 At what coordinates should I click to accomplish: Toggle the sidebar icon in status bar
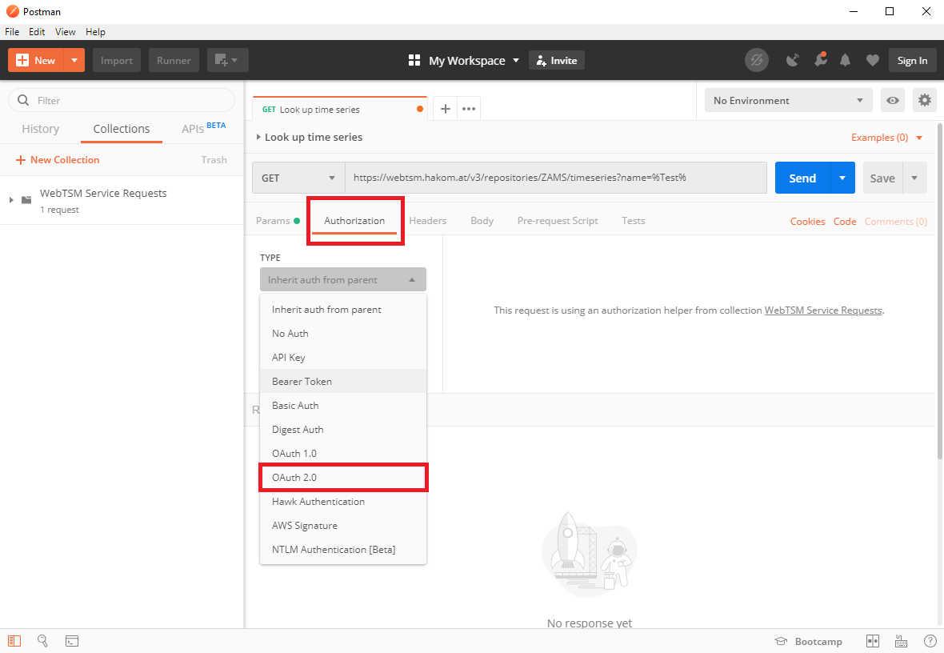pyautogui.click(x=15, y=641)
